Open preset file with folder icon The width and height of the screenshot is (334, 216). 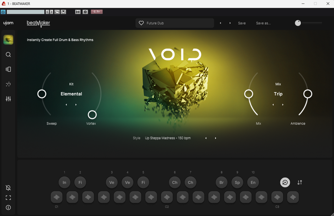[57, 12]
